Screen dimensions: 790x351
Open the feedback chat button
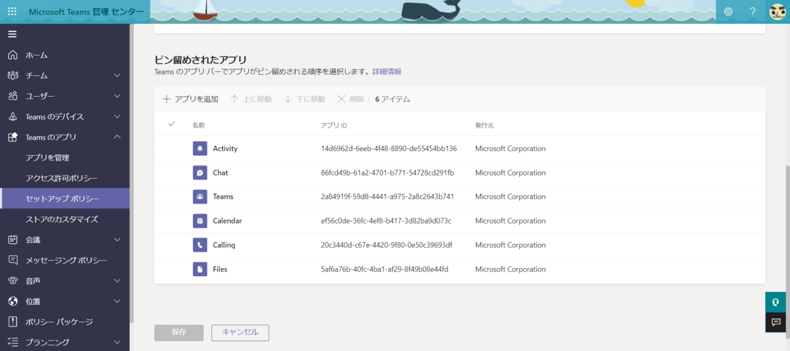tap(776, 322)
